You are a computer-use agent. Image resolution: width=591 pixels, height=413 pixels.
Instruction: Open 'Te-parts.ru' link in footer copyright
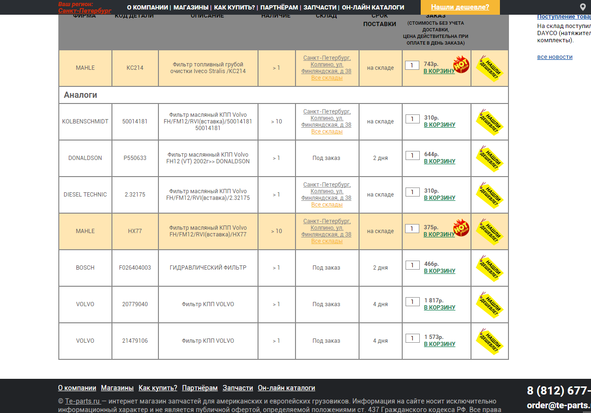tap(83, 401)
